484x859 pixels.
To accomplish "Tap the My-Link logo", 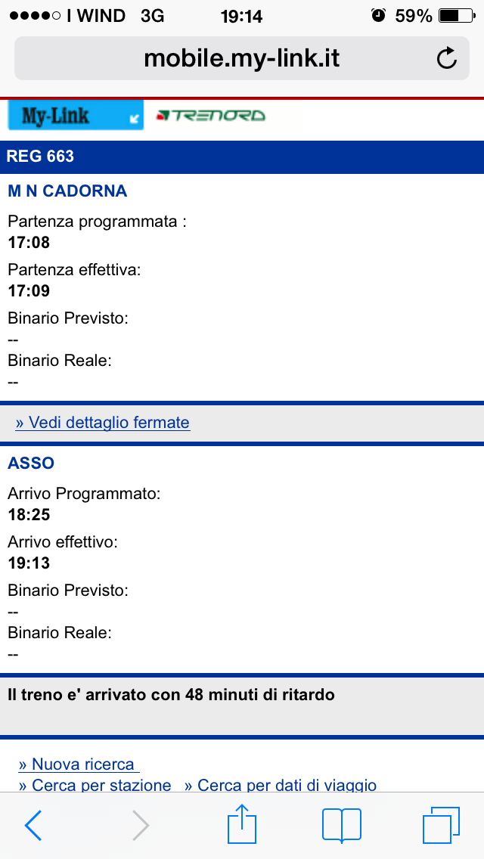I will point(75,116).
